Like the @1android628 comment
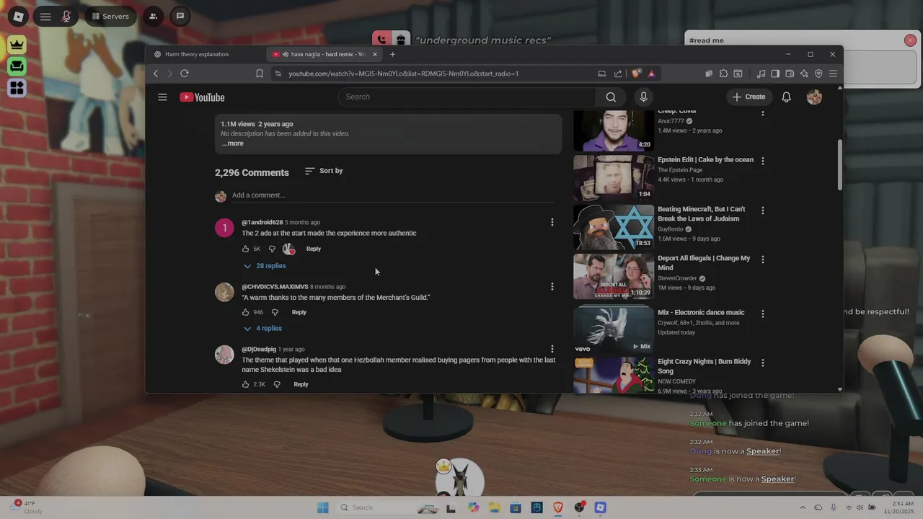This screenshot has height=519, width=923. 245,249
